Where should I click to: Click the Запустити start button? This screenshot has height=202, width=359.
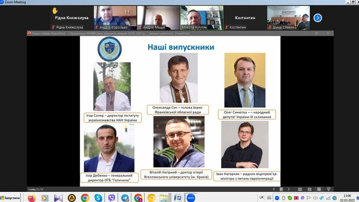coord(11,198)
